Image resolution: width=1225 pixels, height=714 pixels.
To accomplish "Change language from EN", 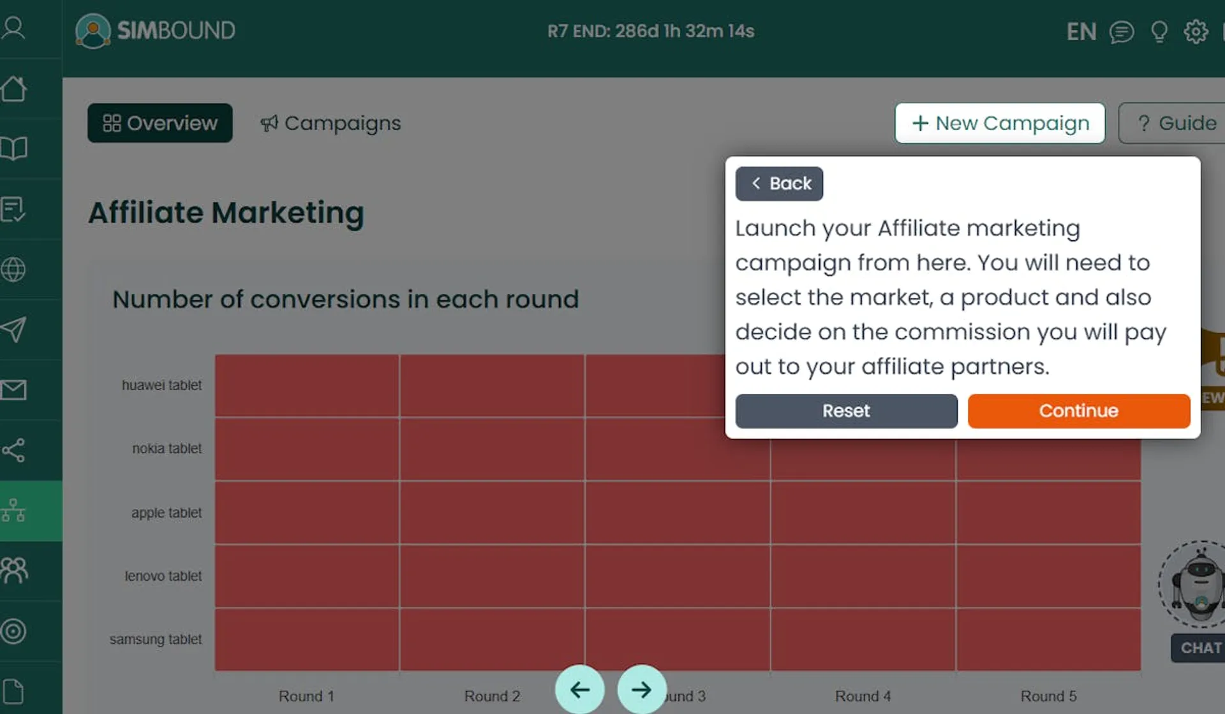I will click(x=1081, y=31).
